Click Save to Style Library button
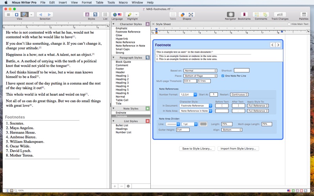This screenshot has height=196, width=314. click(197, 149)
